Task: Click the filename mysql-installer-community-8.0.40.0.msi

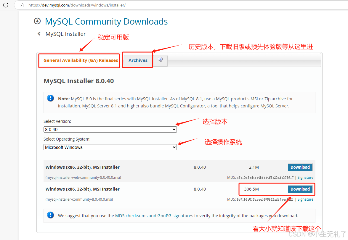Action: tap(79, 199)
